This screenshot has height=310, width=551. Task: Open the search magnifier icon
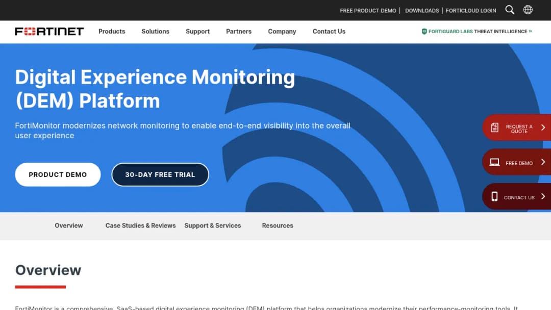pos(510,10)
